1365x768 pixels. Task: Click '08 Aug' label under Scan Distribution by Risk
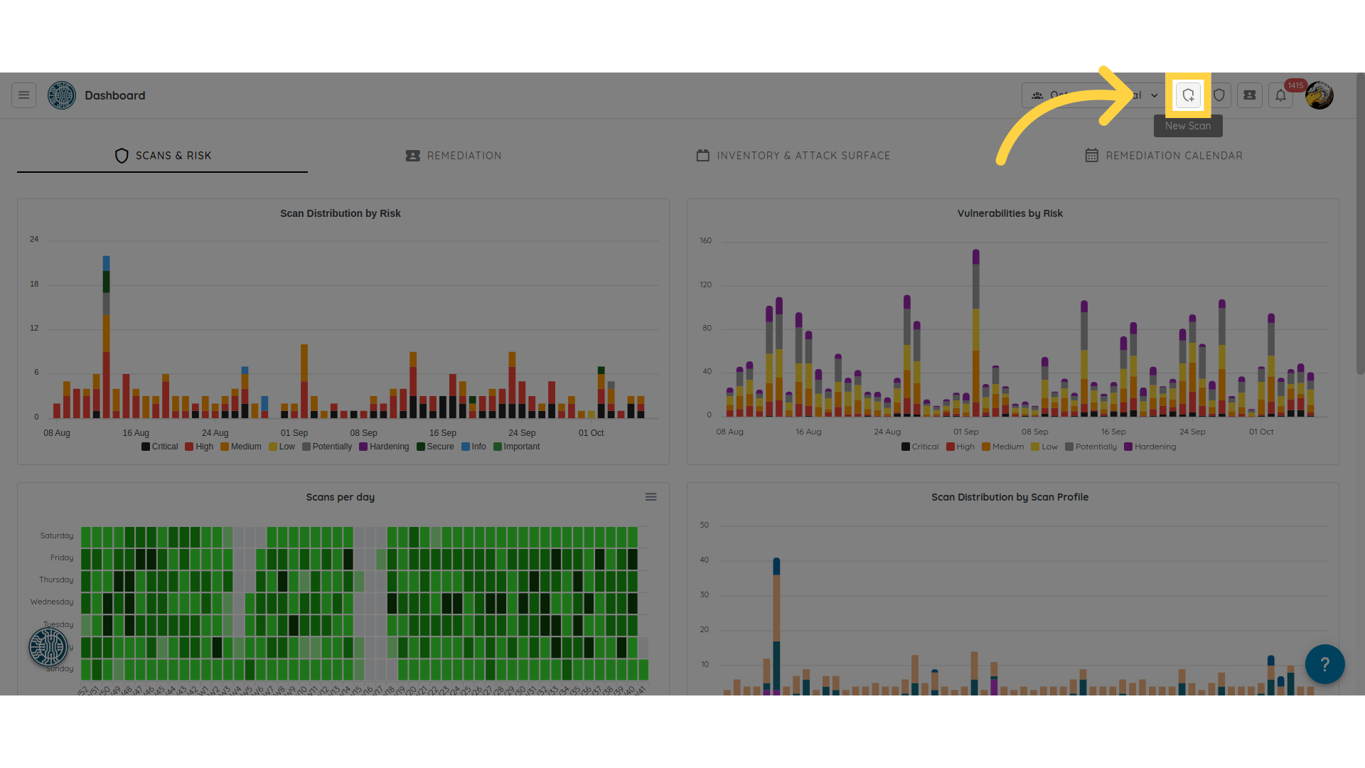click(x=57, y=433)
